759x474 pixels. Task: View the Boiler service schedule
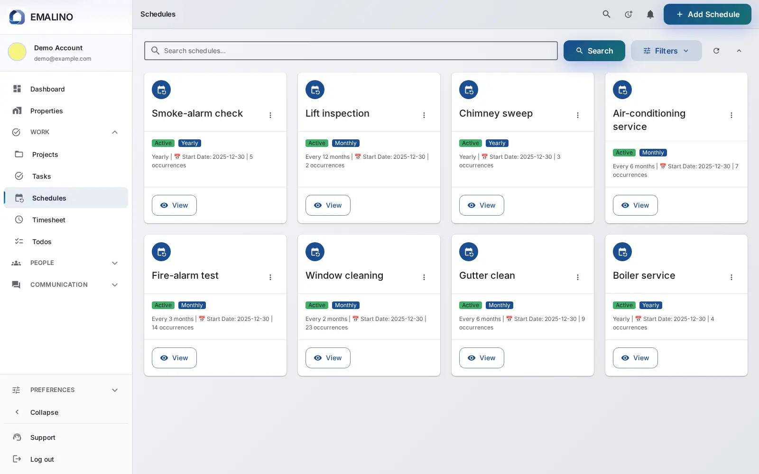(x=635, y=358)
